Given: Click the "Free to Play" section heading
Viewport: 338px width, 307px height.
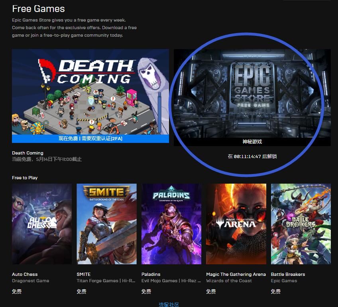Looking at the screenshot, I should [x=25, y=178].
